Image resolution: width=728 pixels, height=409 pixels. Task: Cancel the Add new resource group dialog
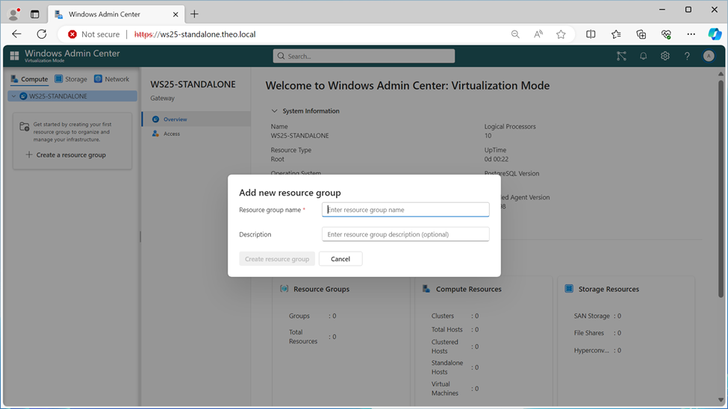[340, 259]
